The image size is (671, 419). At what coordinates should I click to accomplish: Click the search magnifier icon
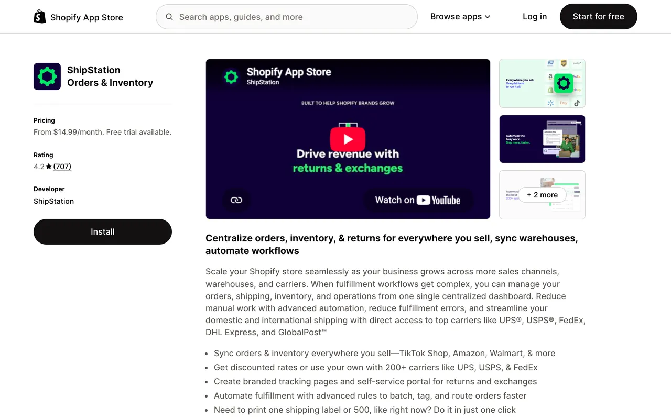coord(169,17)
